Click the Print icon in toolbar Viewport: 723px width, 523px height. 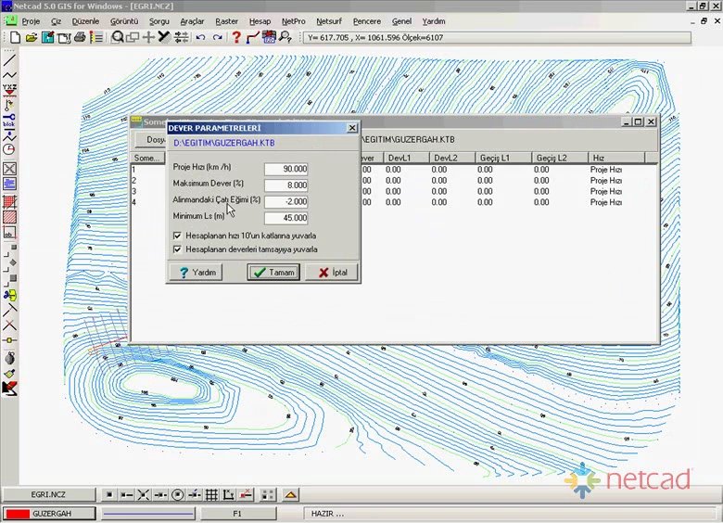[x=80, y=37]
